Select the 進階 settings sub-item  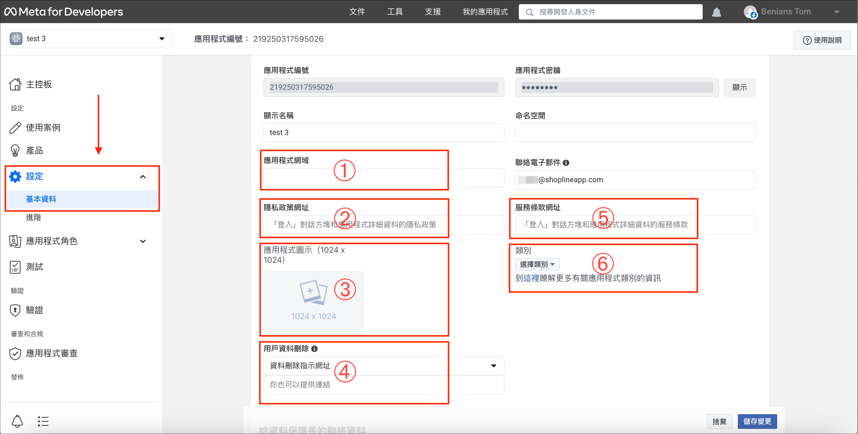(34, 217)
